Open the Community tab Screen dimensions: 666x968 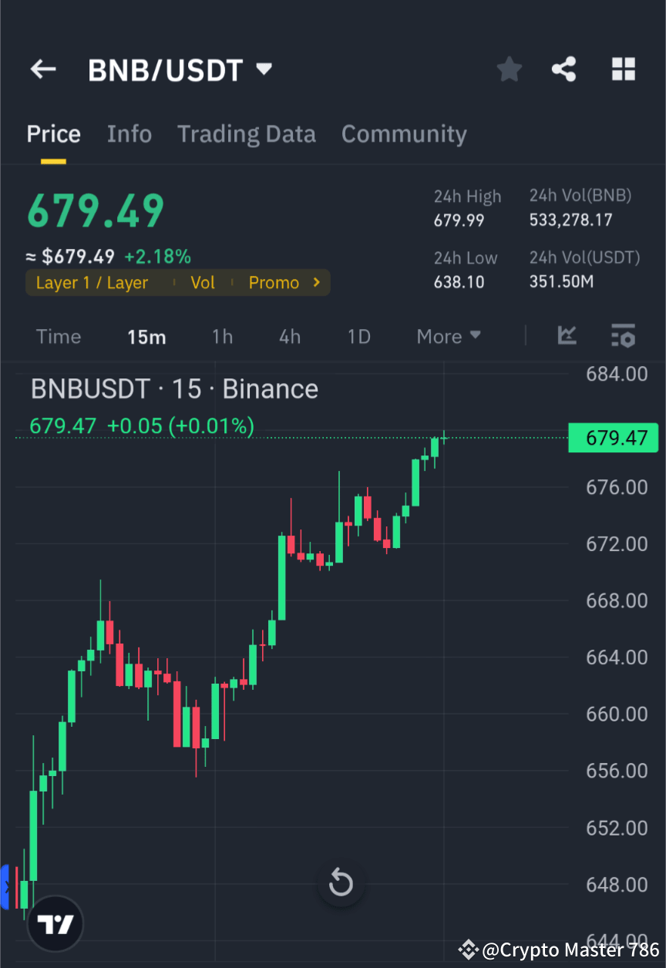pos(404,133)
